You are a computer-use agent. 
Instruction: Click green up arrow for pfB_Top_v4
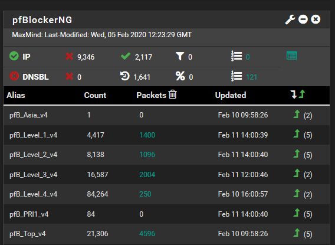(296, 233)
